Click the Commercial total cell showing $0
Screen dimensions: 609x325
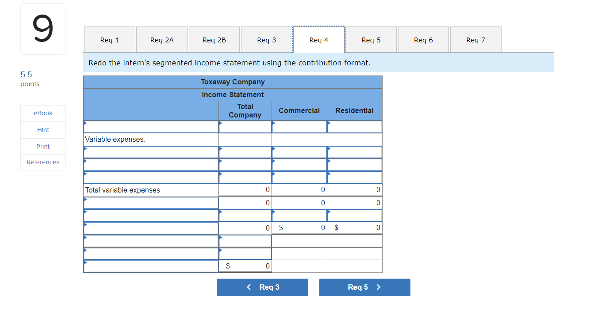point(299,227)
